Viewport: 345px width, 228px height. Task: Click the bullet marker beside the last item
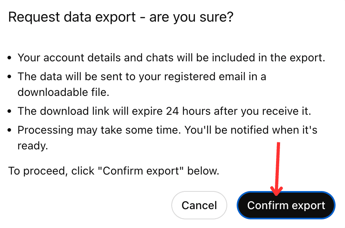click(x=10, y=130)
